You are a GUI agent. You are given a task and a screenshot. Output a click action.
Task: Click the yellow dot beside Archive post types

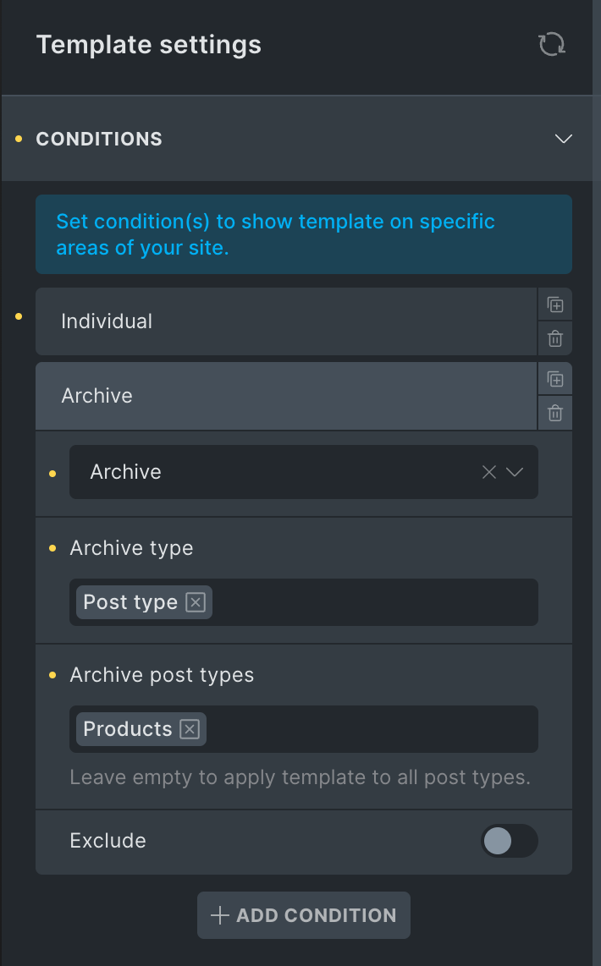click(x=52, y=675)
